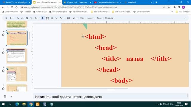Viewport: 191px width, 107px height.
Task: Insert a text box
Action: click(x=47, y=18)
